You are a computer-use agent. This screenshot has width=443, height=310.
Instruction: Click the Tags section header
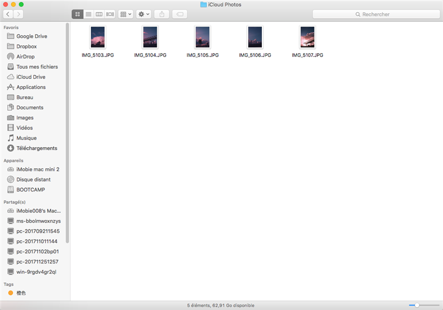coord(8,284)
